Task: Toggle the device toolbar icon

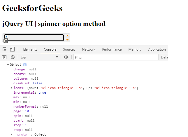Action: tap(12, 49)
